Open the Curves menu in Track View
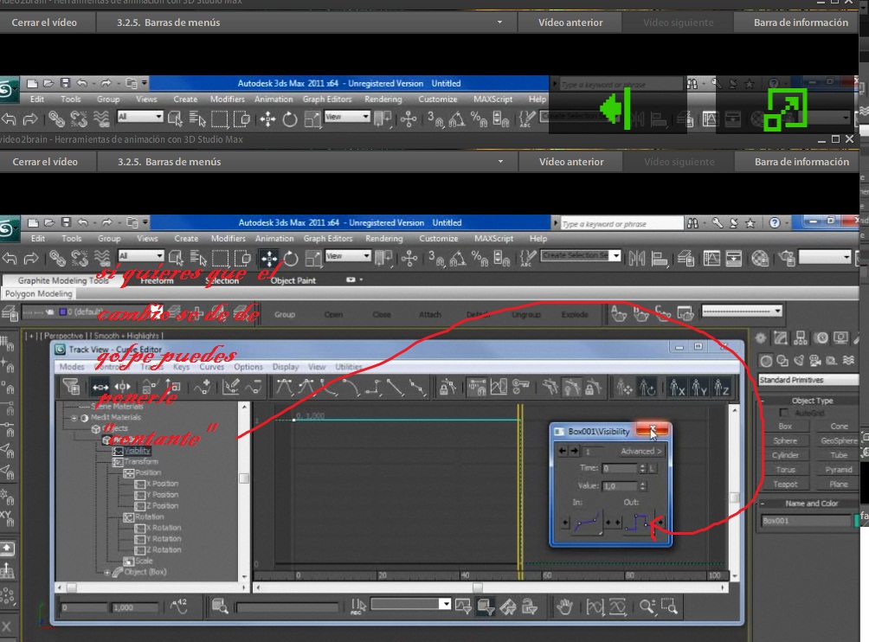Viewport: 869px width, 642px height. (x=212, y=367)
